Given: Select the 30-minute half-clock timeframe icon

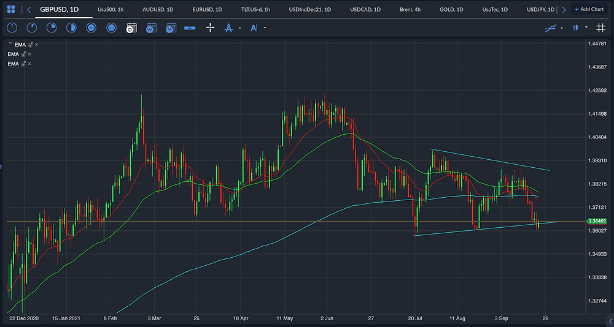Looking at the screenshot, I should 71,28.
